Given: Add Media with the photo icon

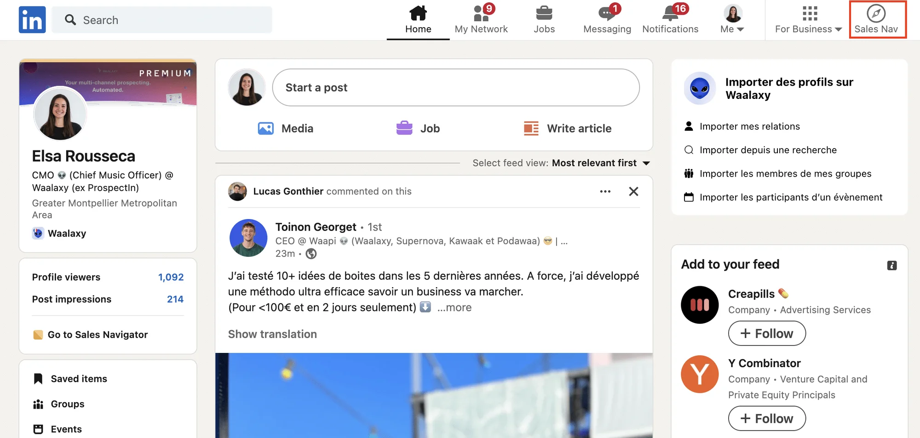Looking at the screenshot, I should point(266,128).
